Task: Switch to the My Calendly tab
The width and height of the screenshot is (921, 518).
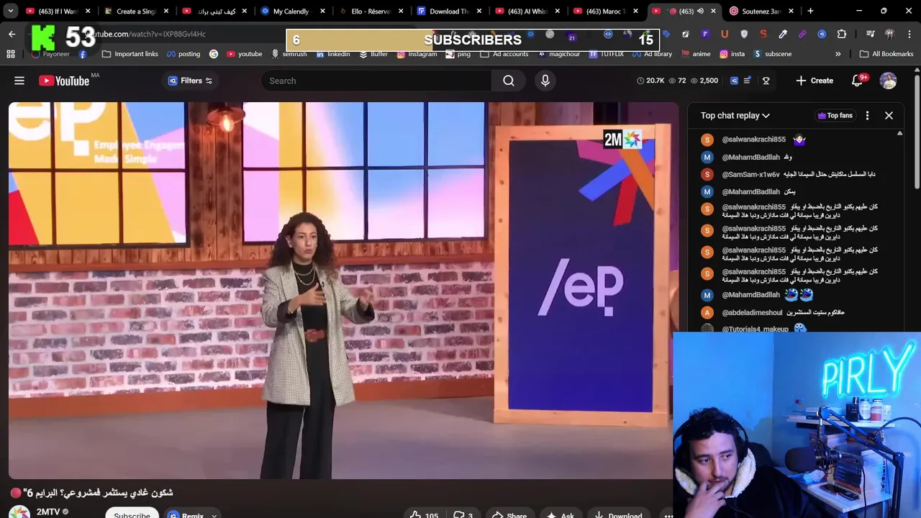Action: [291, 11]
